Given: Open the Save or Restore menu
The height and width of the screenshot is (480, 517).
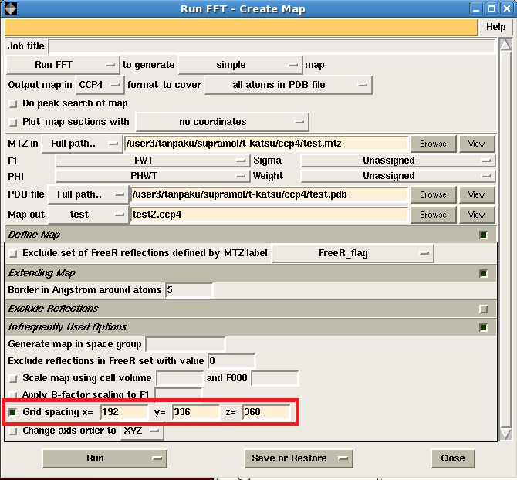Looking at the screenshot, I should [x=296, y=458].
